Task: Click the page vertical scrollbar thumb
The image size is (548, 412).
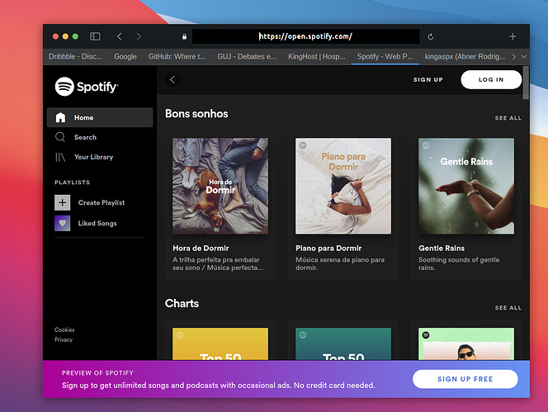Action: (526, 83)
